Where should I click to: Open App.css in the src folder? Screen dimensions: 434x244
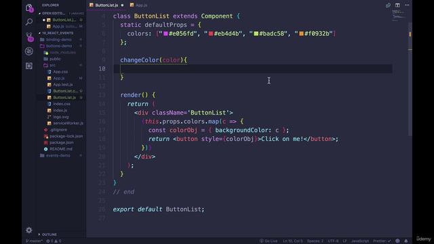tap(60, 72)
